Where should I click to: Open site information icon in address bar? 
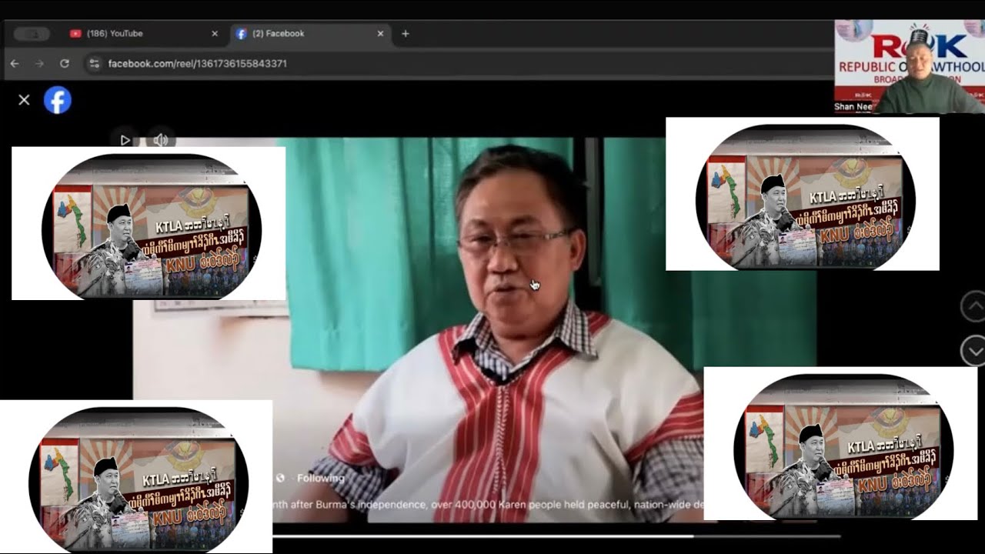(95, 63)
